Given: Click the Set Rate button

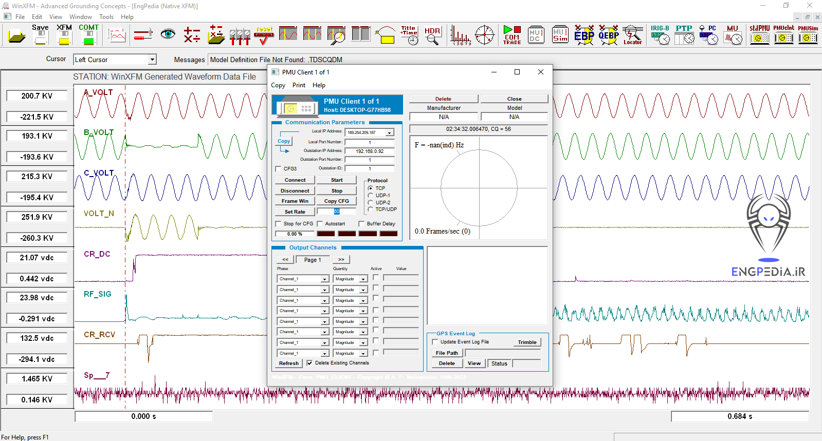Looking at the screenshot, I should [x=295, y=212].
